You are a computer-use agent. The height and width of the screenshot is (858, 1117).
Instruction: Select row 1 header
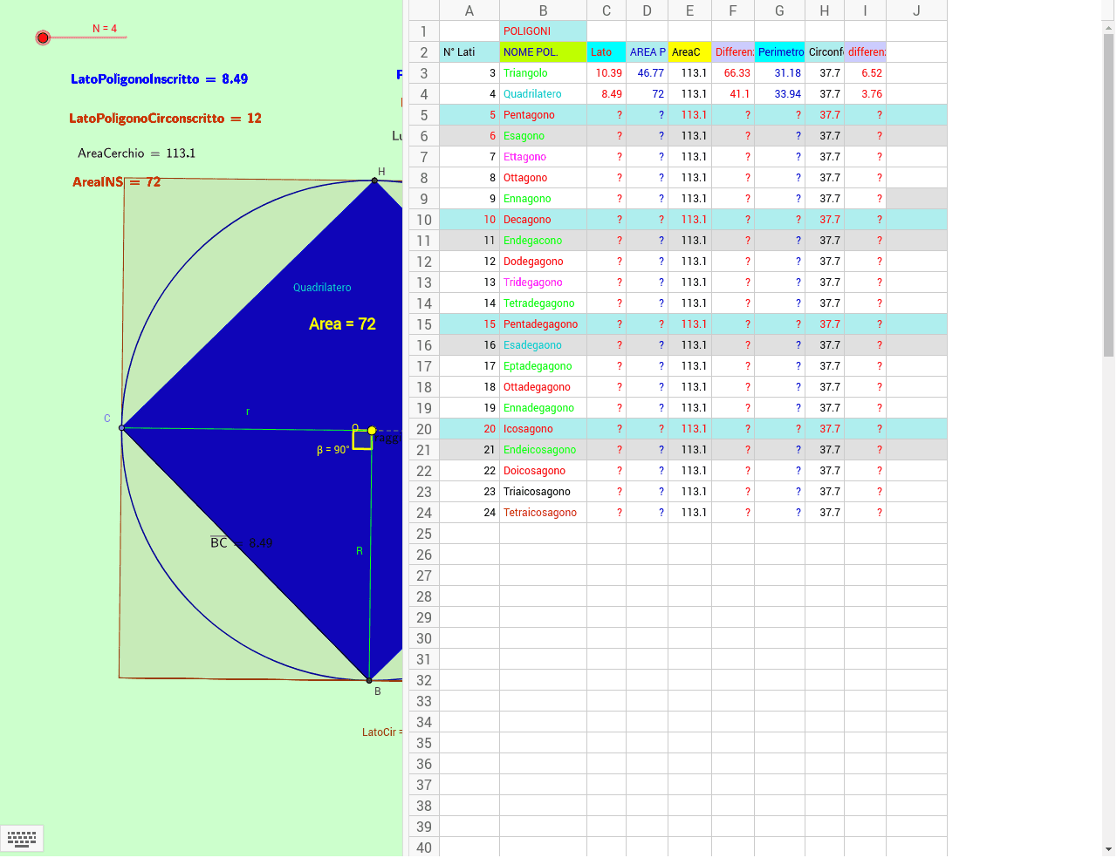(x=424, y=31)
